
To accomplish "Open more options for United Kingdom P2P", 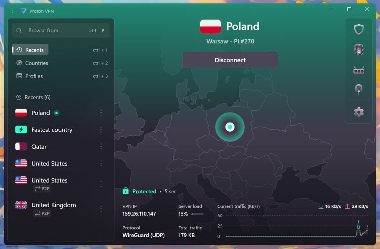I will tap(101, 209).
